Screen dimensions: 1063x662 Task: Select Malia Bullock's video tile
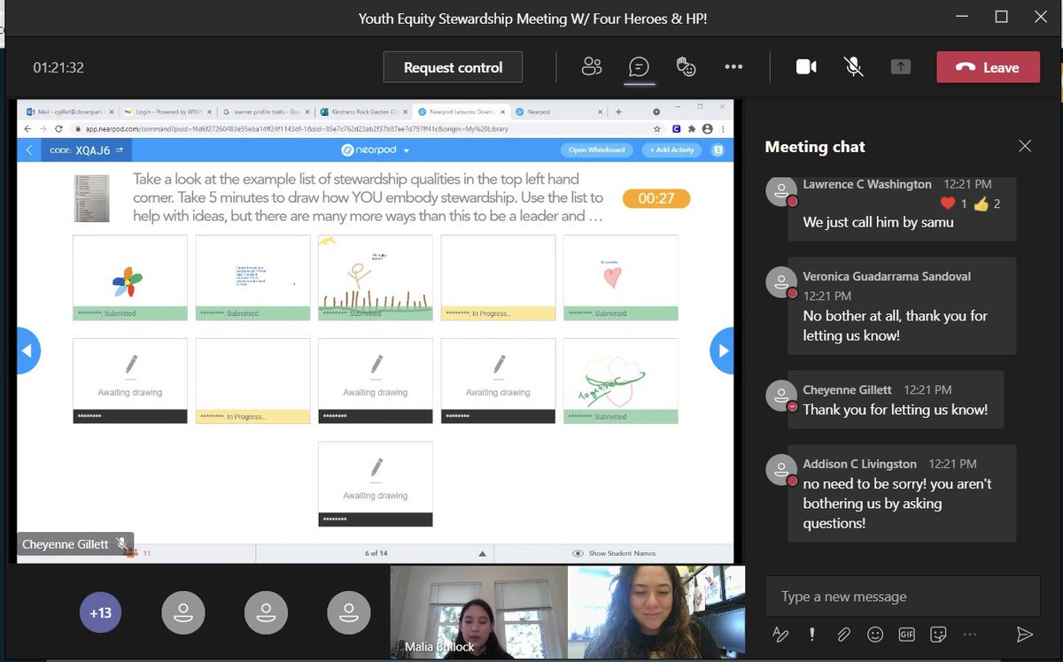478,612
